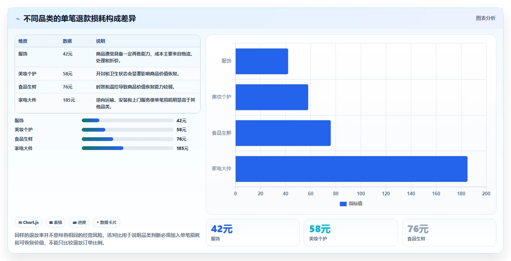This screenshot has width=511, height=261.
Task: Click the 76元 value beside the progress bar
Action: click(181, 139)
